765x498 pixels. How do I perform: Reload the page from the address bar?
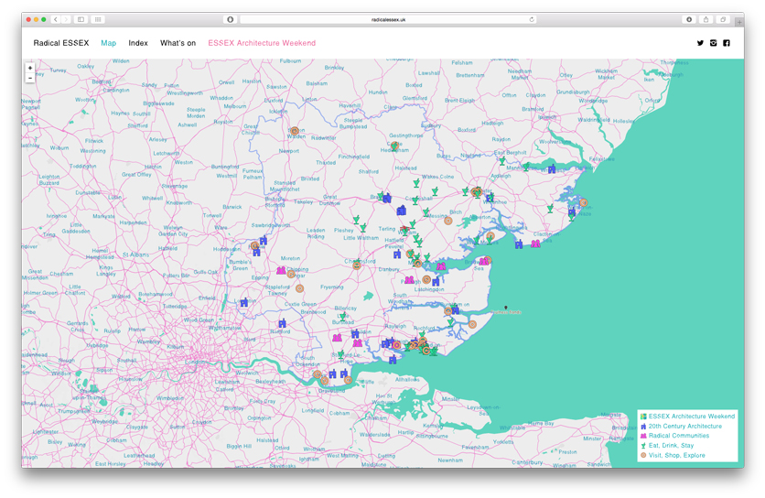click(x=532, y=19)
